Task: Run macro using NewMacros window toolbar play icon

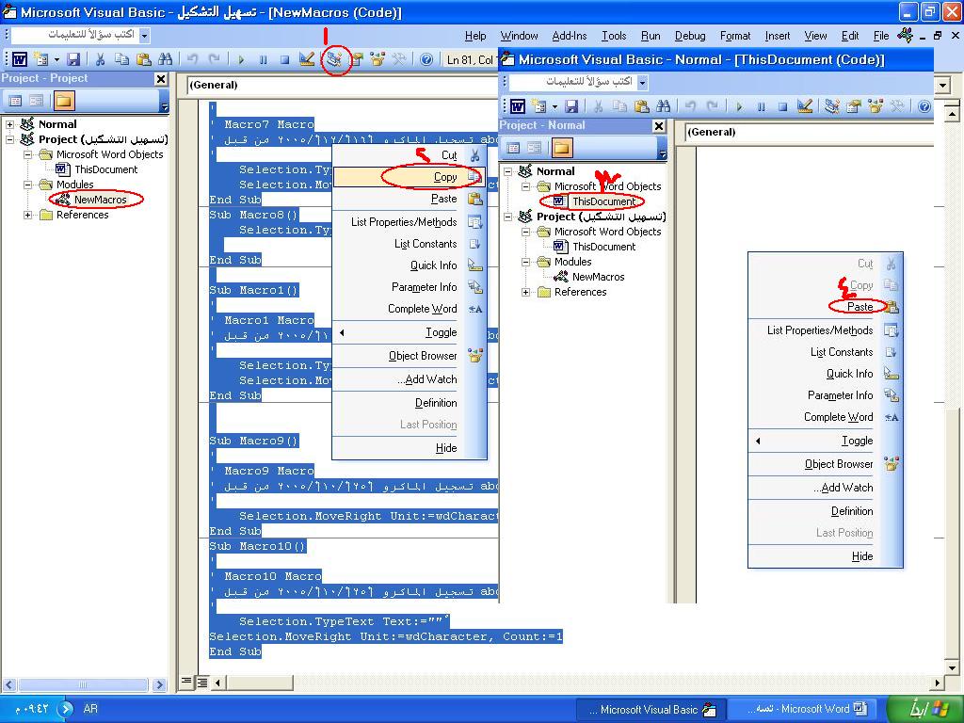Action: coord(241,59)
